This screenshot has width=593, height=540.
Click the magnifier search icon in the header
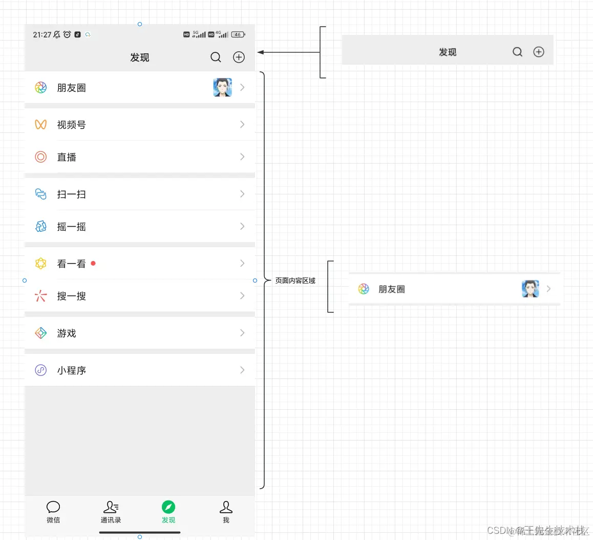(216, 57)
